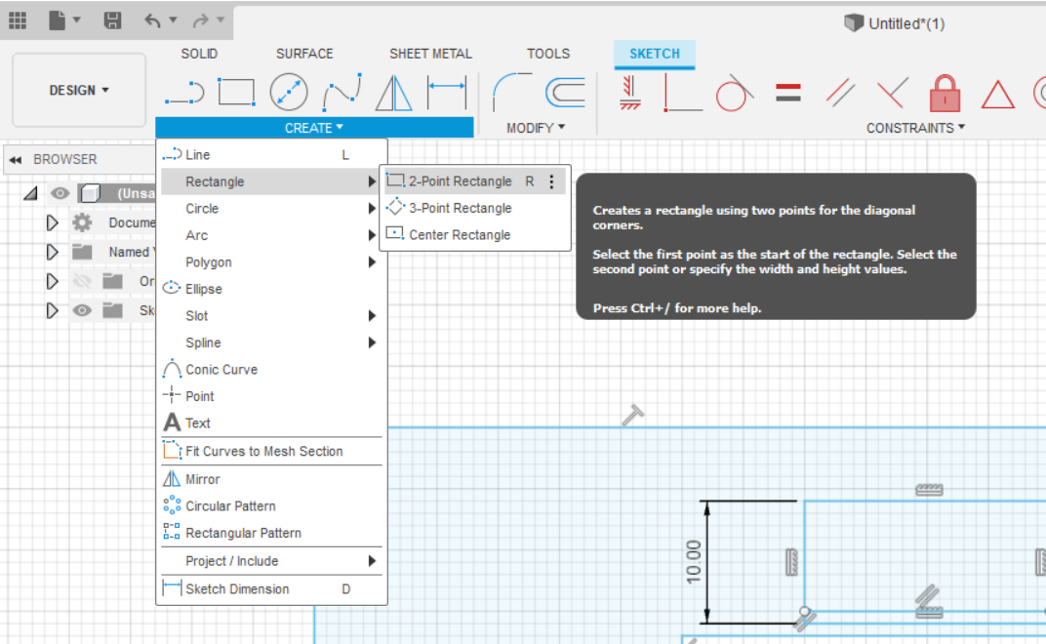Click the Save floppy disk icon
The height and width of the screenshot is (644, 1046).
click(x=112, y=20)
